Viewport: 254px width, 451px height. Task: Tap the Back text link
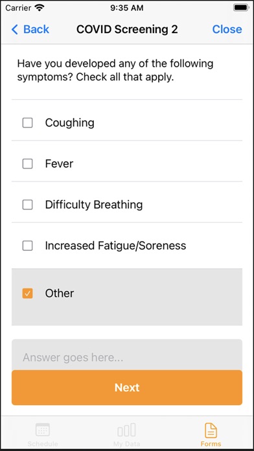click(36, 29)
